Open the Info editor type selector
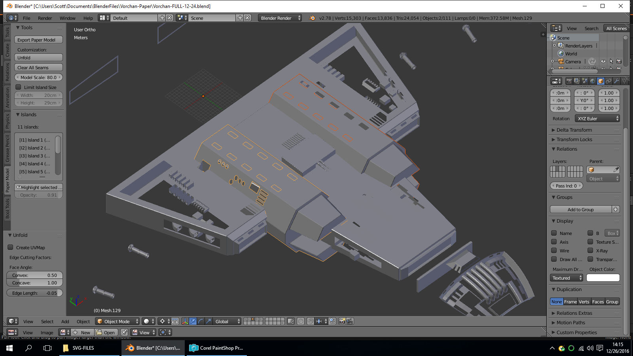The image size is (633, 356). click(13, 18)
